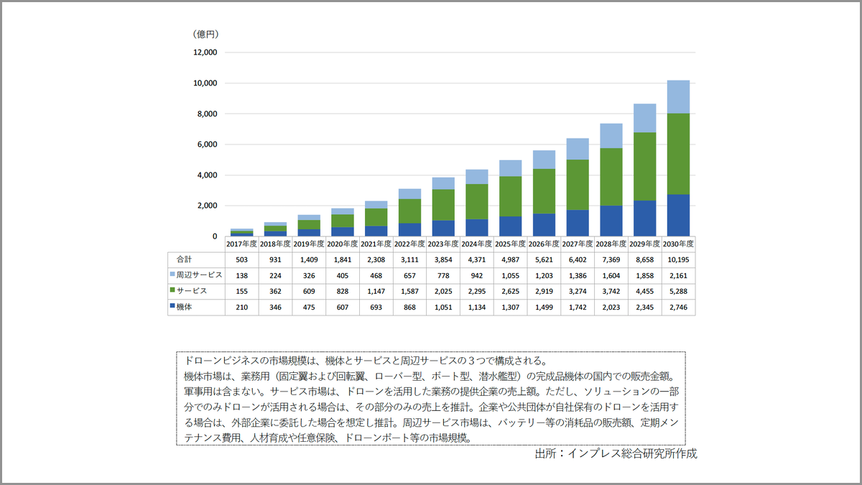This screenshot has width=862, height=485.
Task: Select the サービス value 5,288 cell
Action: pos(678,290)
